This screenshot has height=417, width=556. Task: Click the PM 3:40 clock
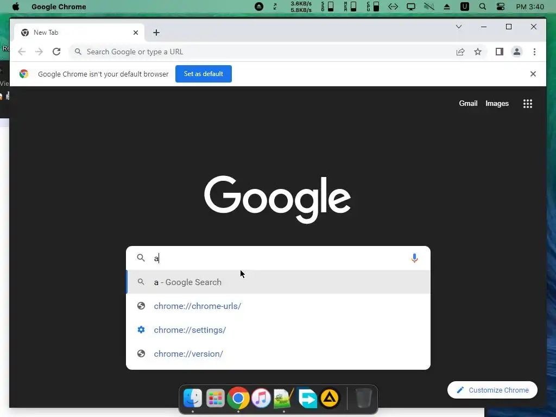(530, 7)
